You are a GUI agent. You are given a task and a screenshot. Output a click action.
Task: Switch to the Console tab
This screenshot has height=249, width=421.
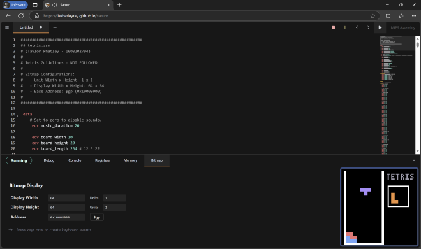pos(75,160)
